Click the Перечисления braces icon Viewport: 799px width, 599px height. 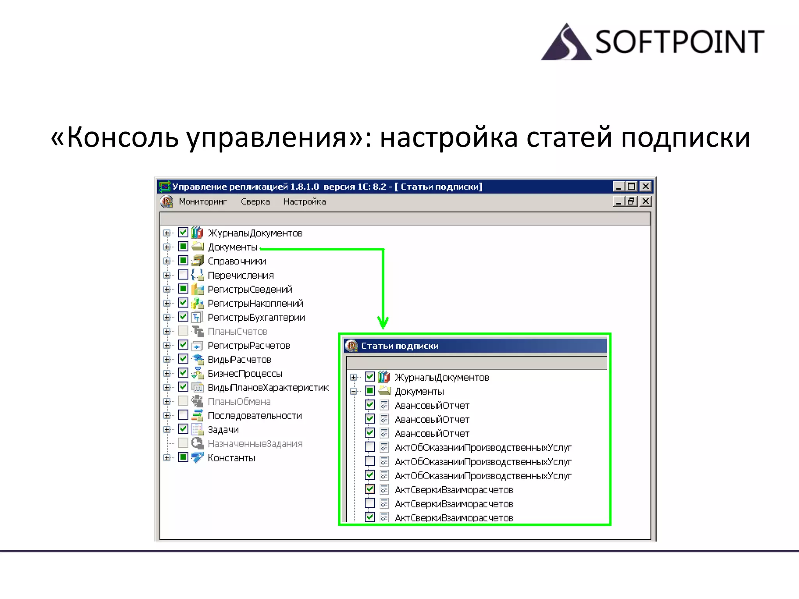coord(197,275)
